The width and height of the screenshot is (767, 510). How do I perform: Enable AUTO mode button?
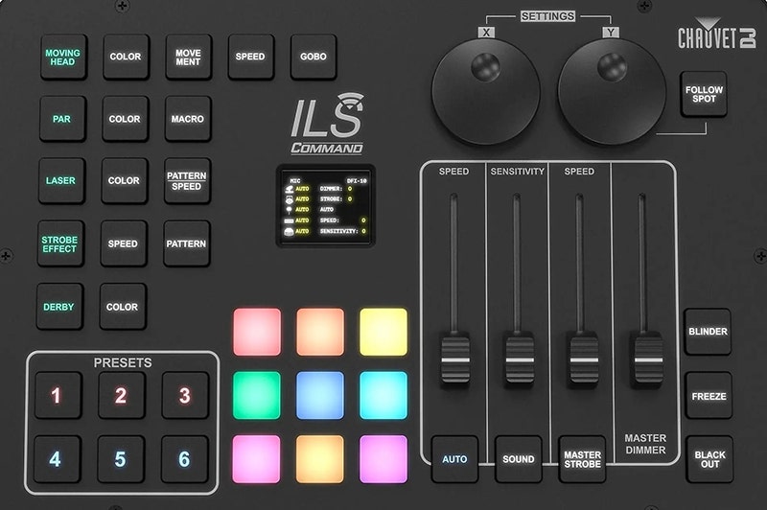[454, 459]
